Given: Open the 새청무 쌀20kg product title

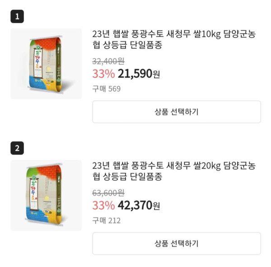Looking at the screenshot, I should click(x=173, y=171).
